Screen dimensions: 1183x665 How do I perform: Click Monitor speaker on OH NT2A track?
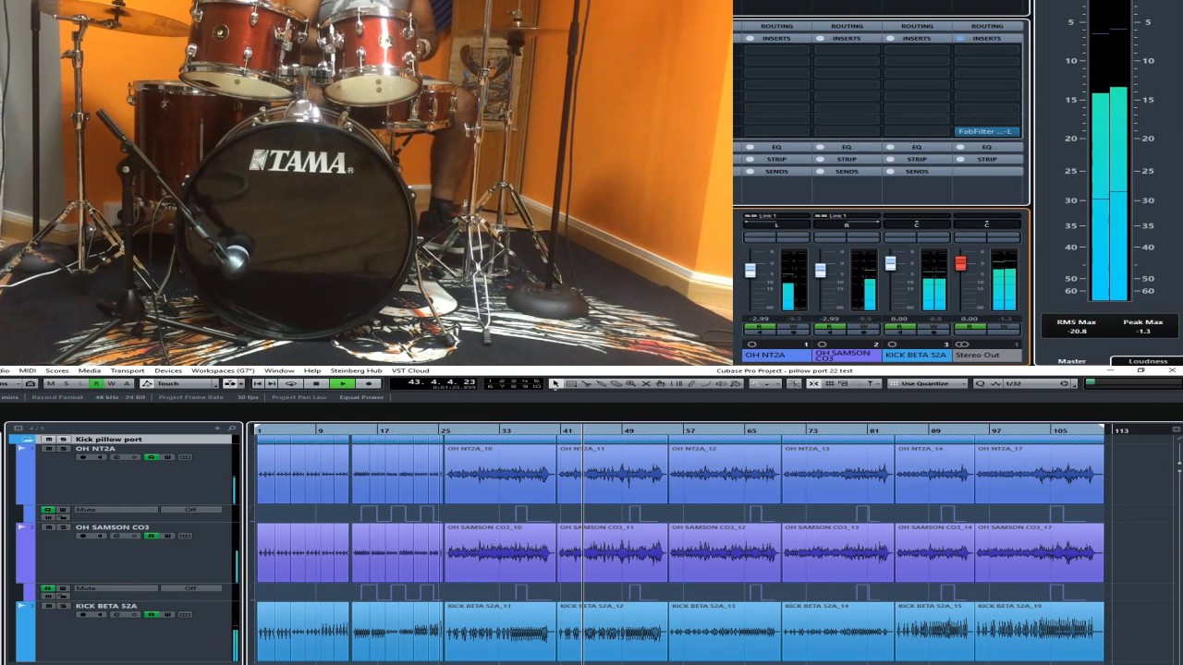[x=100, y=457]
